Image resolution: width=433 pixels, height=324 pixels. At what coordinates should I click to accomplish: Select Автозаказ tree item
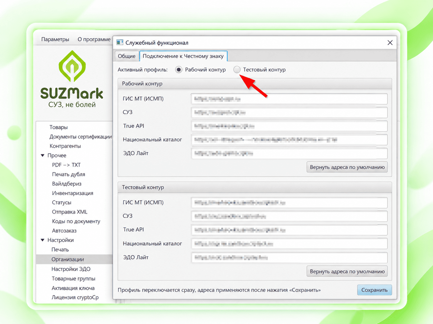[x=64, y=231]
